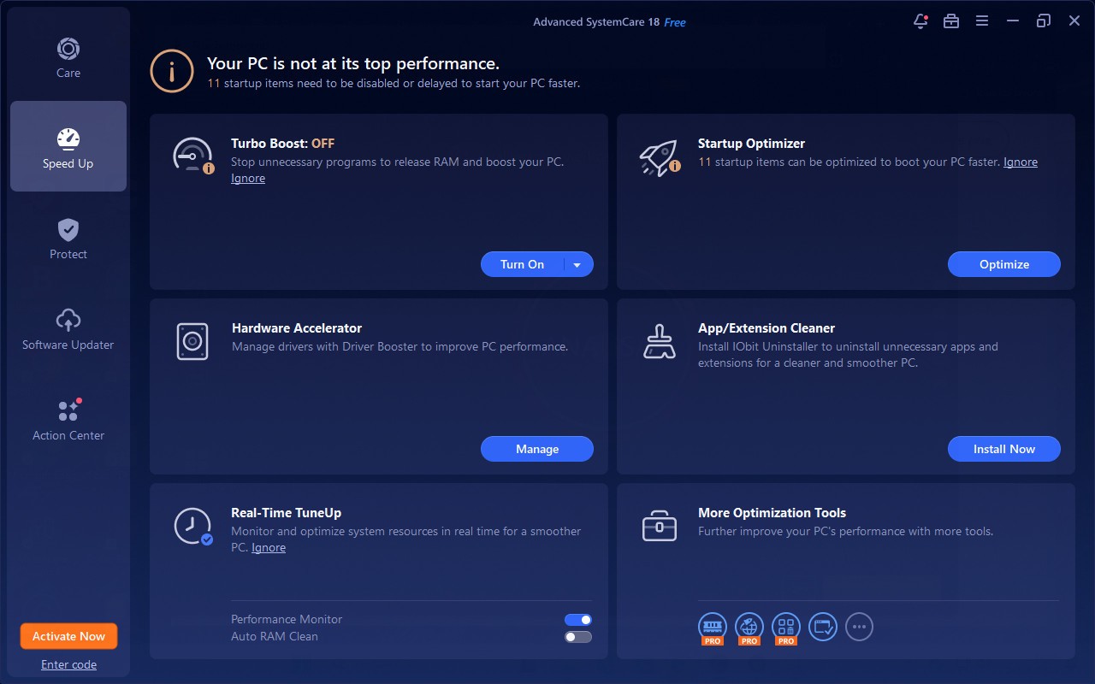Show more optimization tools via ellipsis
Viewport: 1095px width, 684px height.
tap(860, 627)
